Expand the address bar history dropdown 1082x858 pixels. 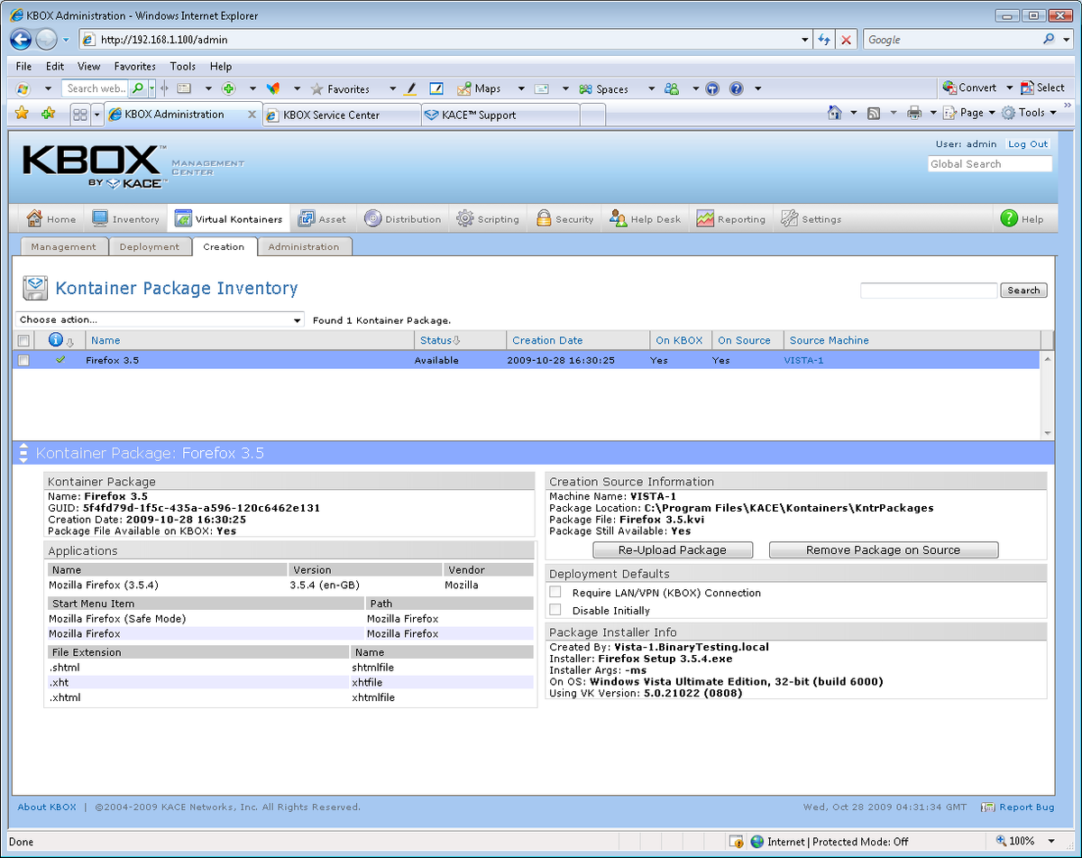(805, 39)
